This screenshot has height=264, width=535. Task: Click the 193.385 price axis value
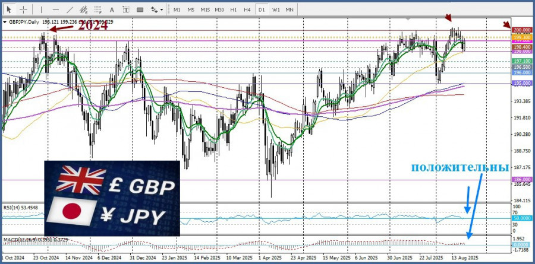coord(523,101)
